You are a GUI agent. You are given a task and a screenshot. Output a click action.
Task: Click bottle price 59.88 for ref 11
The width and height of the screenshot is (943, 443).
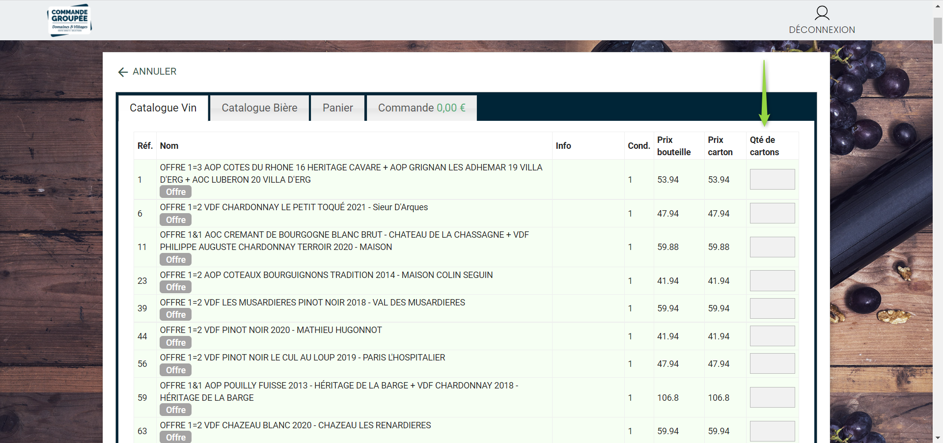click(668, 247)
